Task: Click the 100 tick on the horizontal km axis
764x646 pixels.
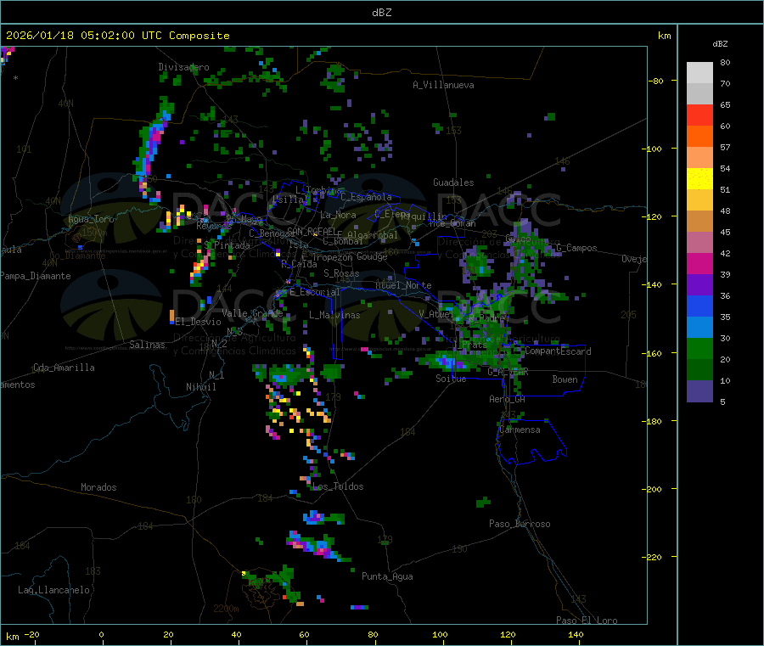Action: coord(440,634)
